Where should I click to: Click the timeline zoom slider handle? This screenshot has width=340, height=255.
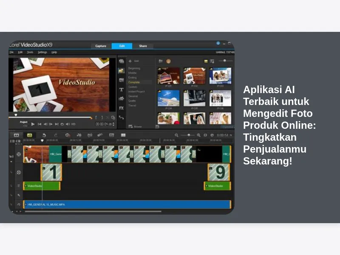pyautogui.click(x=189, y=135)
